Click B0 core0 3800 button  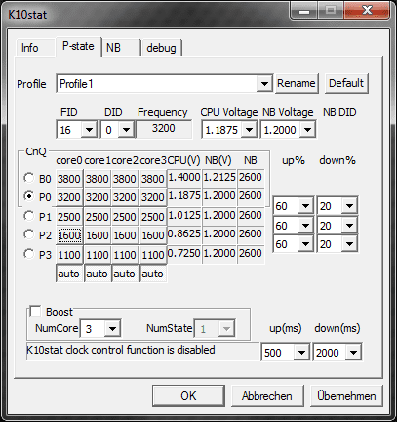[x=69, y=179]
